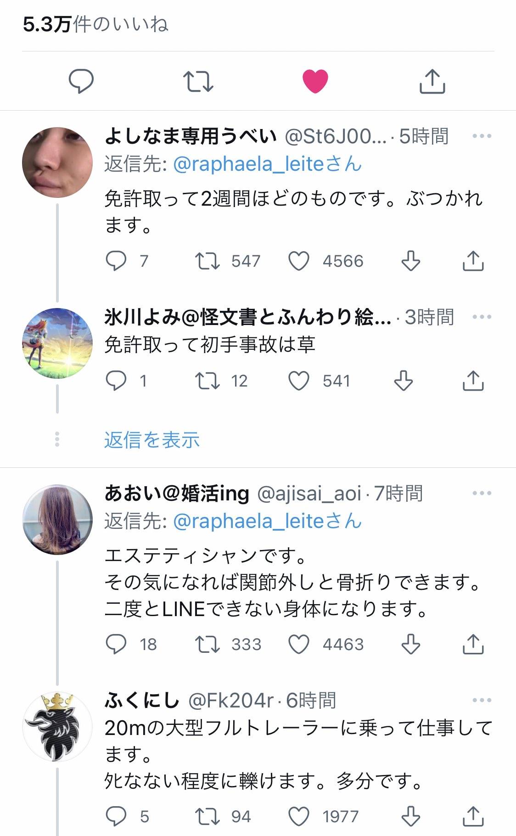
Task: Share the あおい@婚活ing reply
Action: tap(473, 644)
